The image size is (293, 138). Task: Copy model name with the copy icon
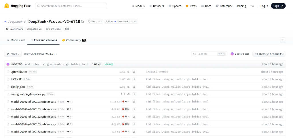click(x=83, y=21)
